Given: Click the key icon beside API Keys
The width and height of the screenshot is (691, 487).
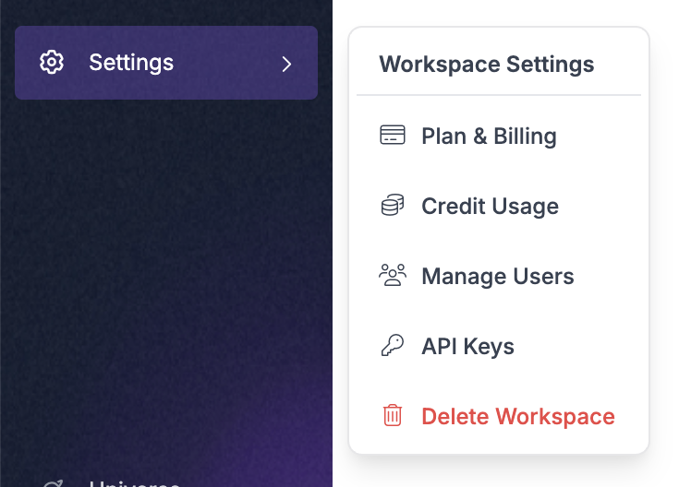Looking at the screenshot, I should click(x=393, y=346).
